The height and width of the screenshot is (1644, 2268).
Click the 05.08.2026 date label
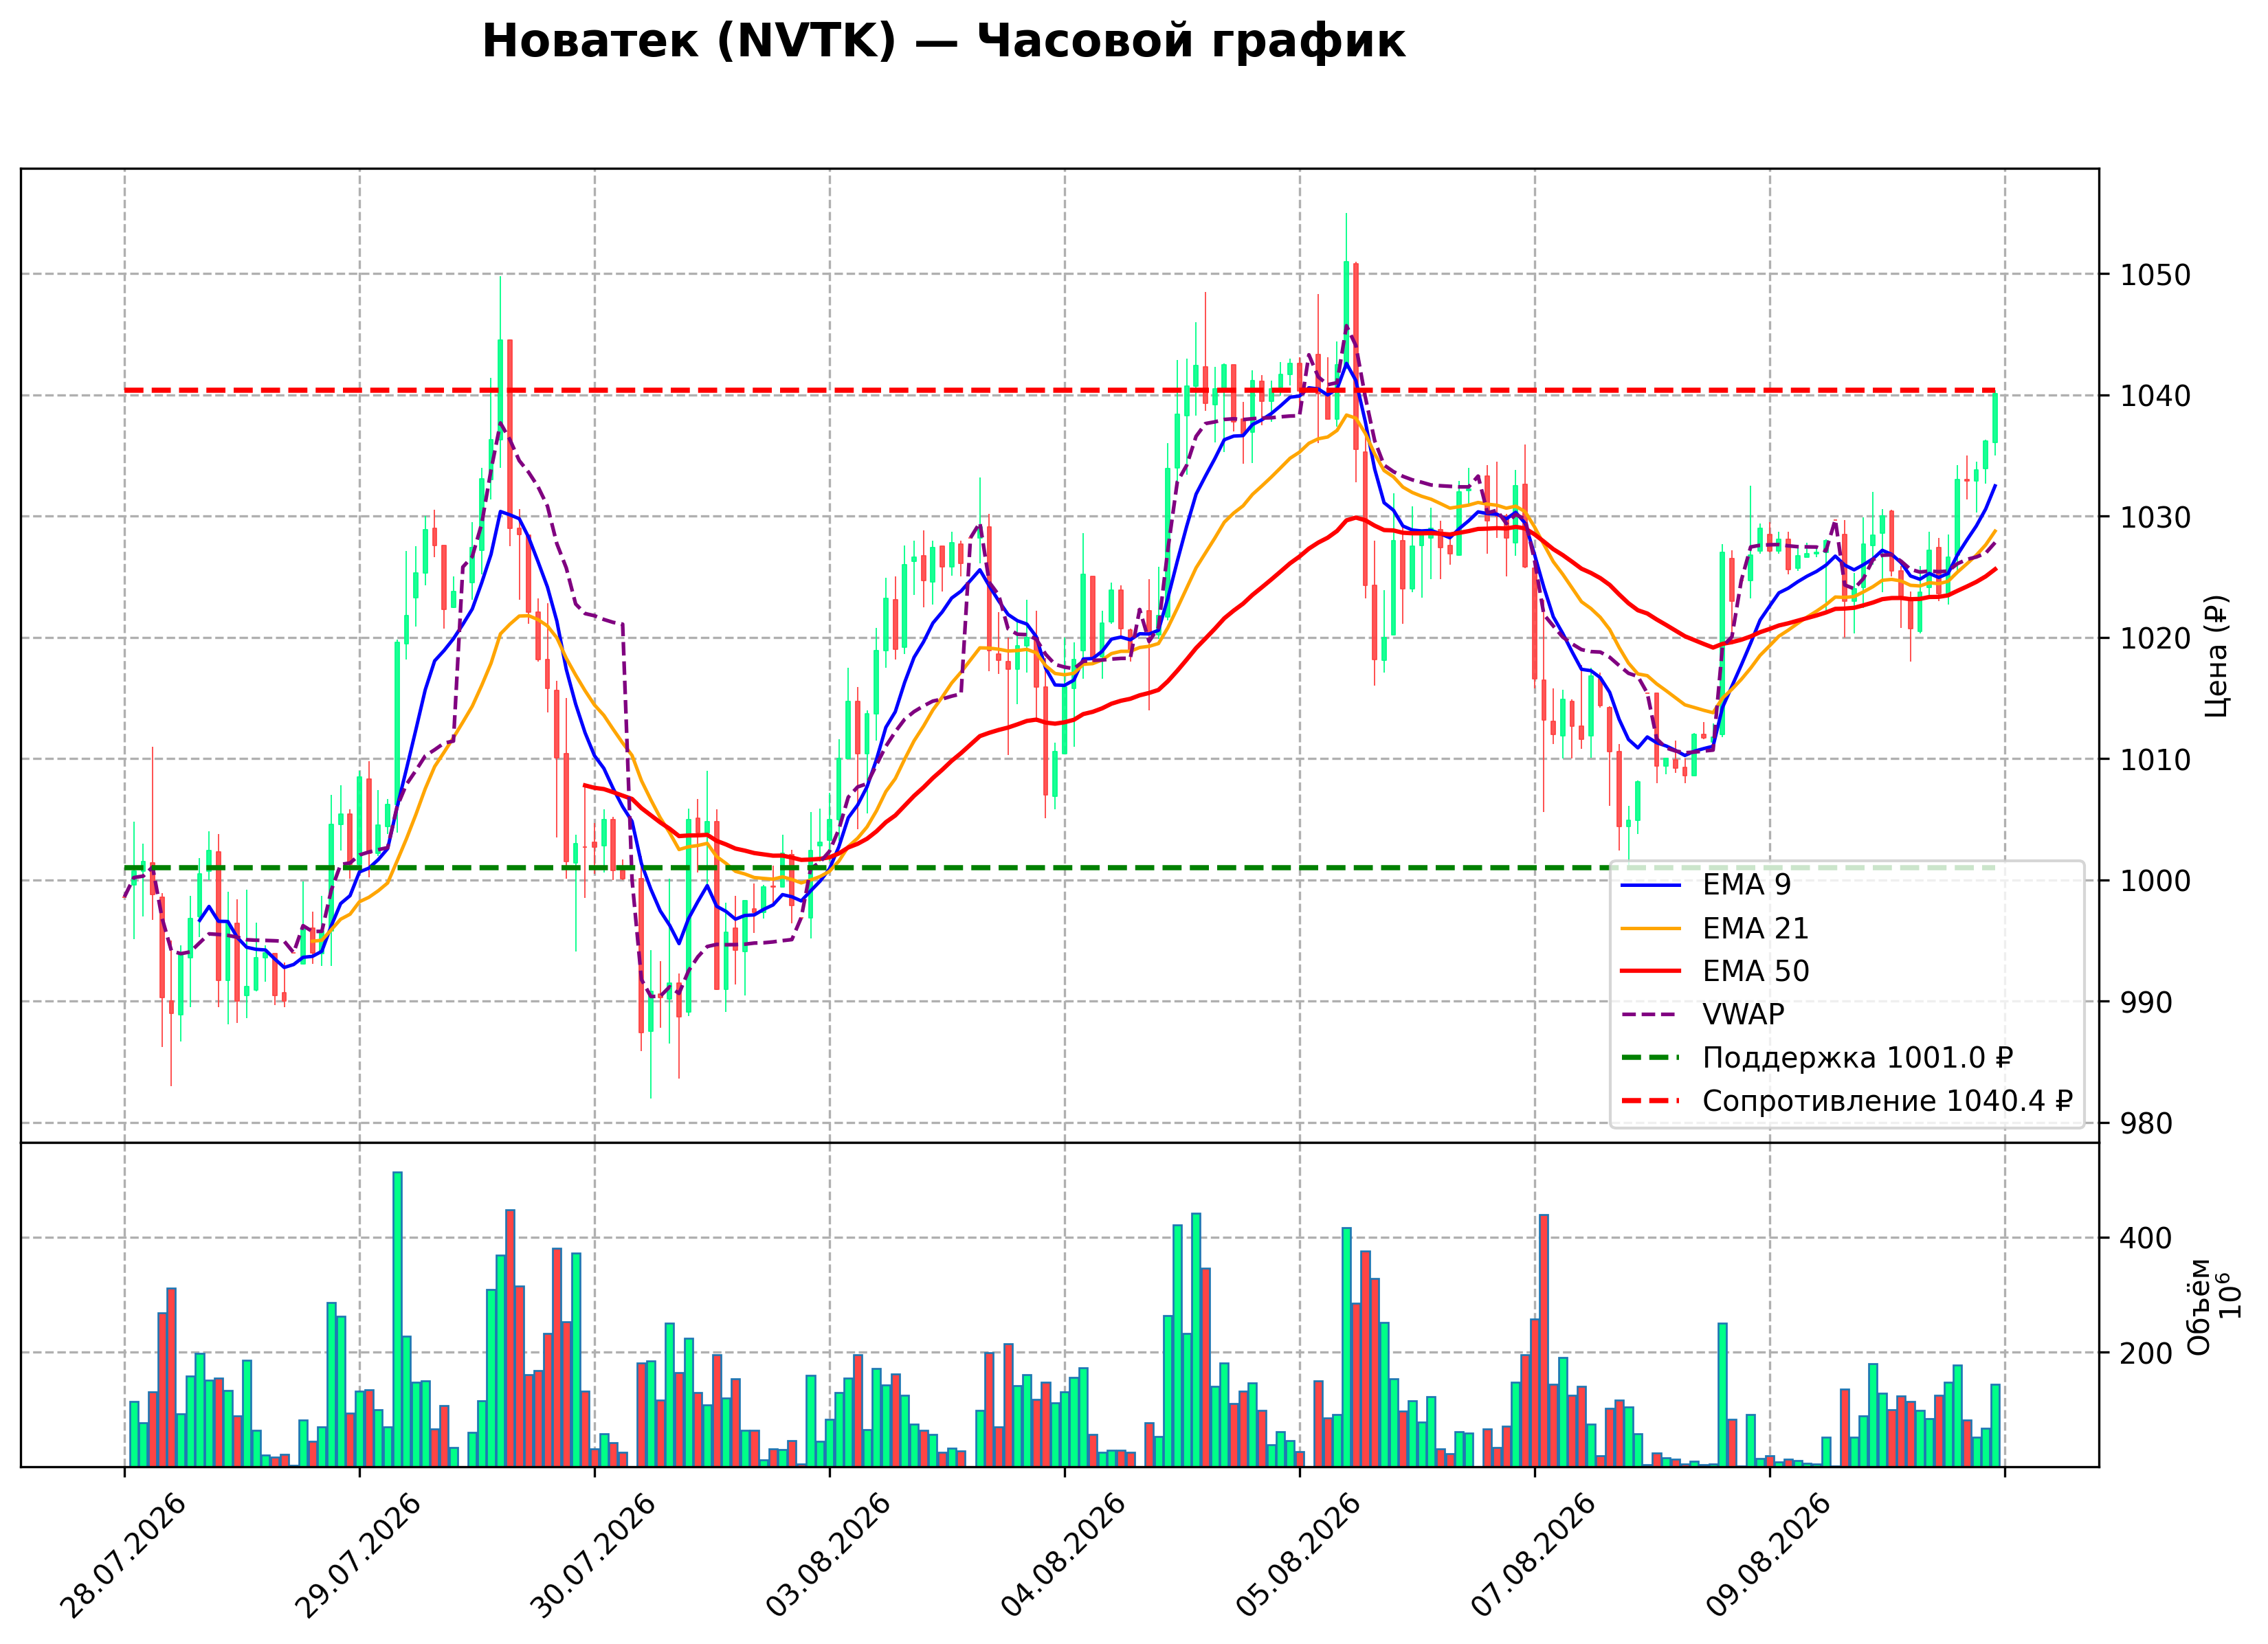click(1298, 1556)
